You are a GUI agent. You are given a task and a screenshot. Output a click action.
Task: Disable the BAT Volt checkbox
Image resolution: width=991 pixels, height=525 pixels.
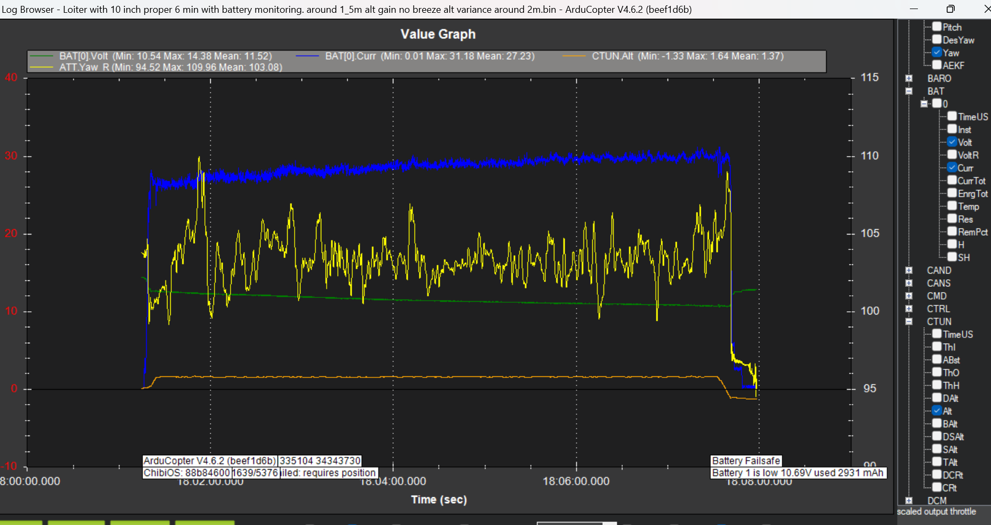pyautogui.click(x=952, y=142)
